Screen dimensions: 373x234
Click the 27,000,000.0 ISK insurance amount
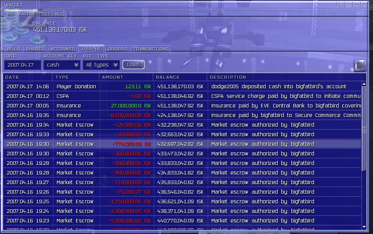[x=131, y=106]
